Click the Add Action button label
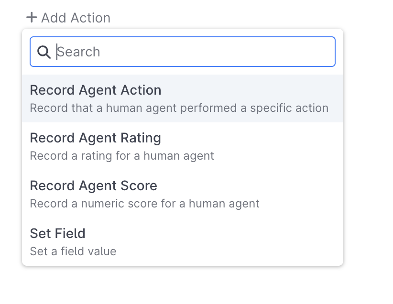The width and height of the screenshot is (393, 304). pyautogui.click(x=76, y=18)
